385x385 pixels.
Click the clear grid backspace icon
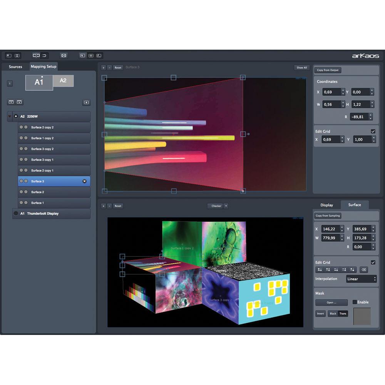click(x=363, y=269)
